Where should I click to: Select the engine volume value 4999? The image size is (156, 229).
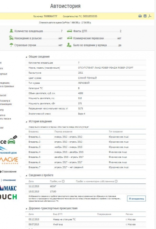[81, 93]
